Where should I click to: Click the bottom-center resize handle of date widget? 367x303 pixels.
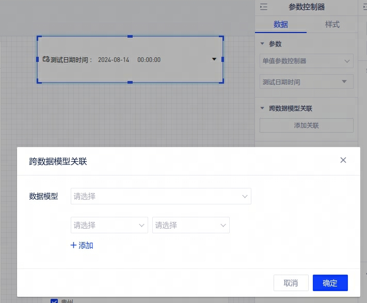click(x=130, y=83)
